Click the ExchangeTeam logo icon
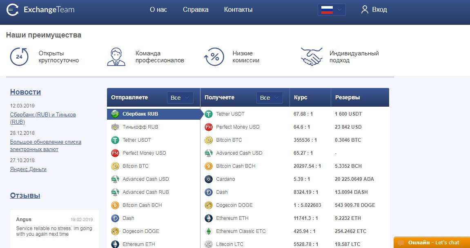 click(x=13, y=10)
